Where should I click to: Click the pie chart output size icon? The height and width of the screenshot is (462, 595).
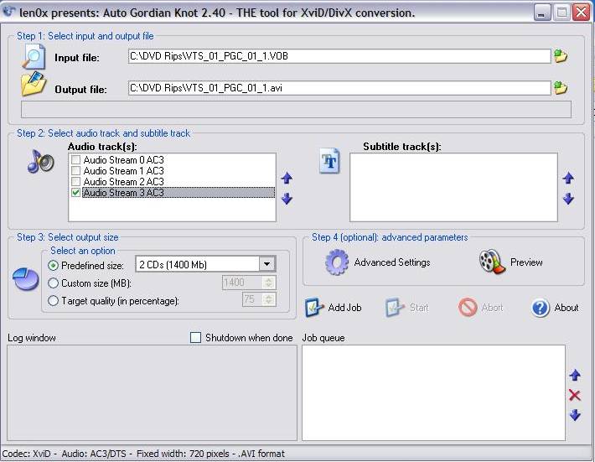(x=25, y=279)
